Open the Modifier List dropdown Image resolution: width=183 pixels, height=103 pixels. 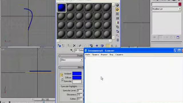166,9
